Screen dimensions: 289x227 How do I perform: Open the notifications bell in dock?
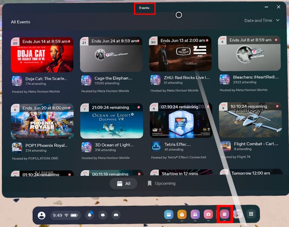tap(90, 215)
